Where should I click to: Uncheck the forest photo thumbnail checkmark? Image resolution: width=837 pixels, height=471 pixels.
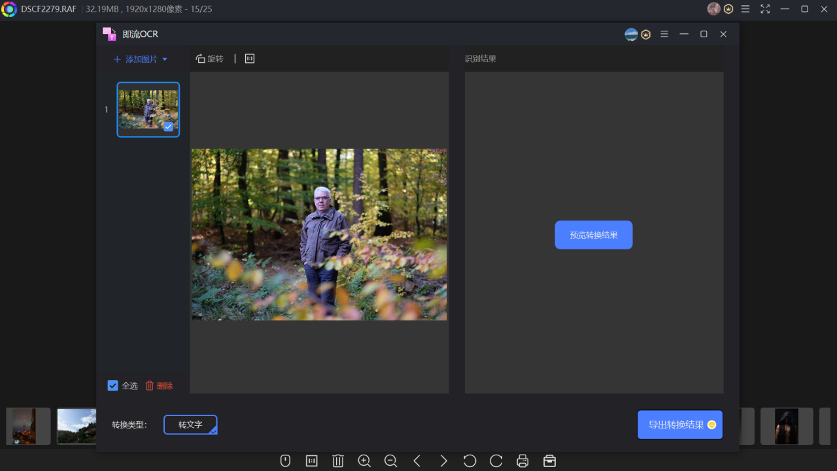(169, 126)
